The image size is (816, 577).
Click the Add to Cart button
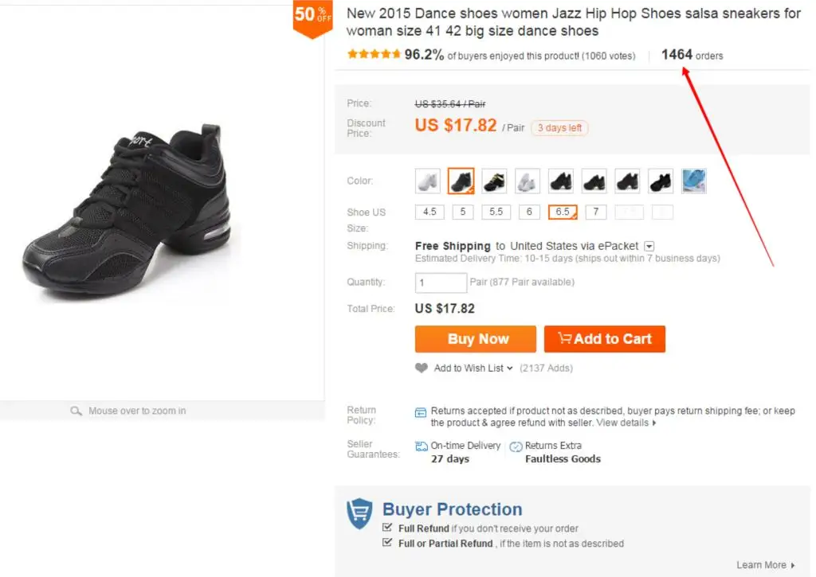point(605,339)
